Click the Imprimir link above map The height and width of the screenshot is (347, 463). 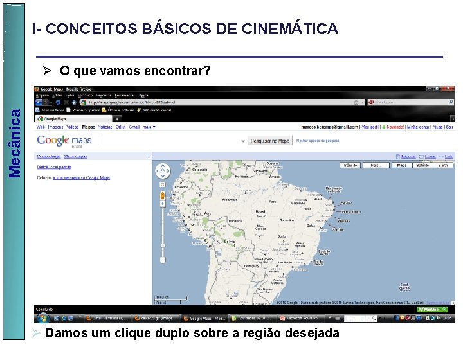(x=409, y=157)
